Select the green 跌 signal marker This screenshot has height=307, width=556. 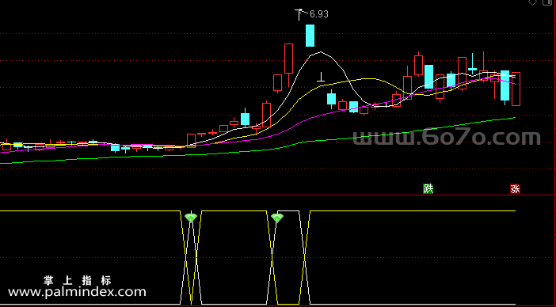[x=428, y=189]
